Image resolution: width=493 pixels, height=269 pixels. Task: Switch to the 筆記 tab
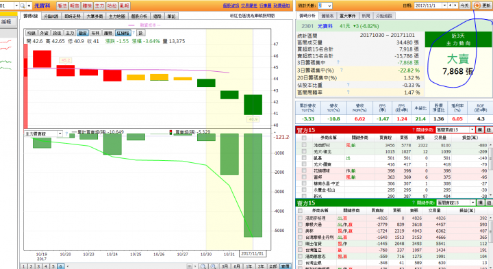[x=171, y=16]
